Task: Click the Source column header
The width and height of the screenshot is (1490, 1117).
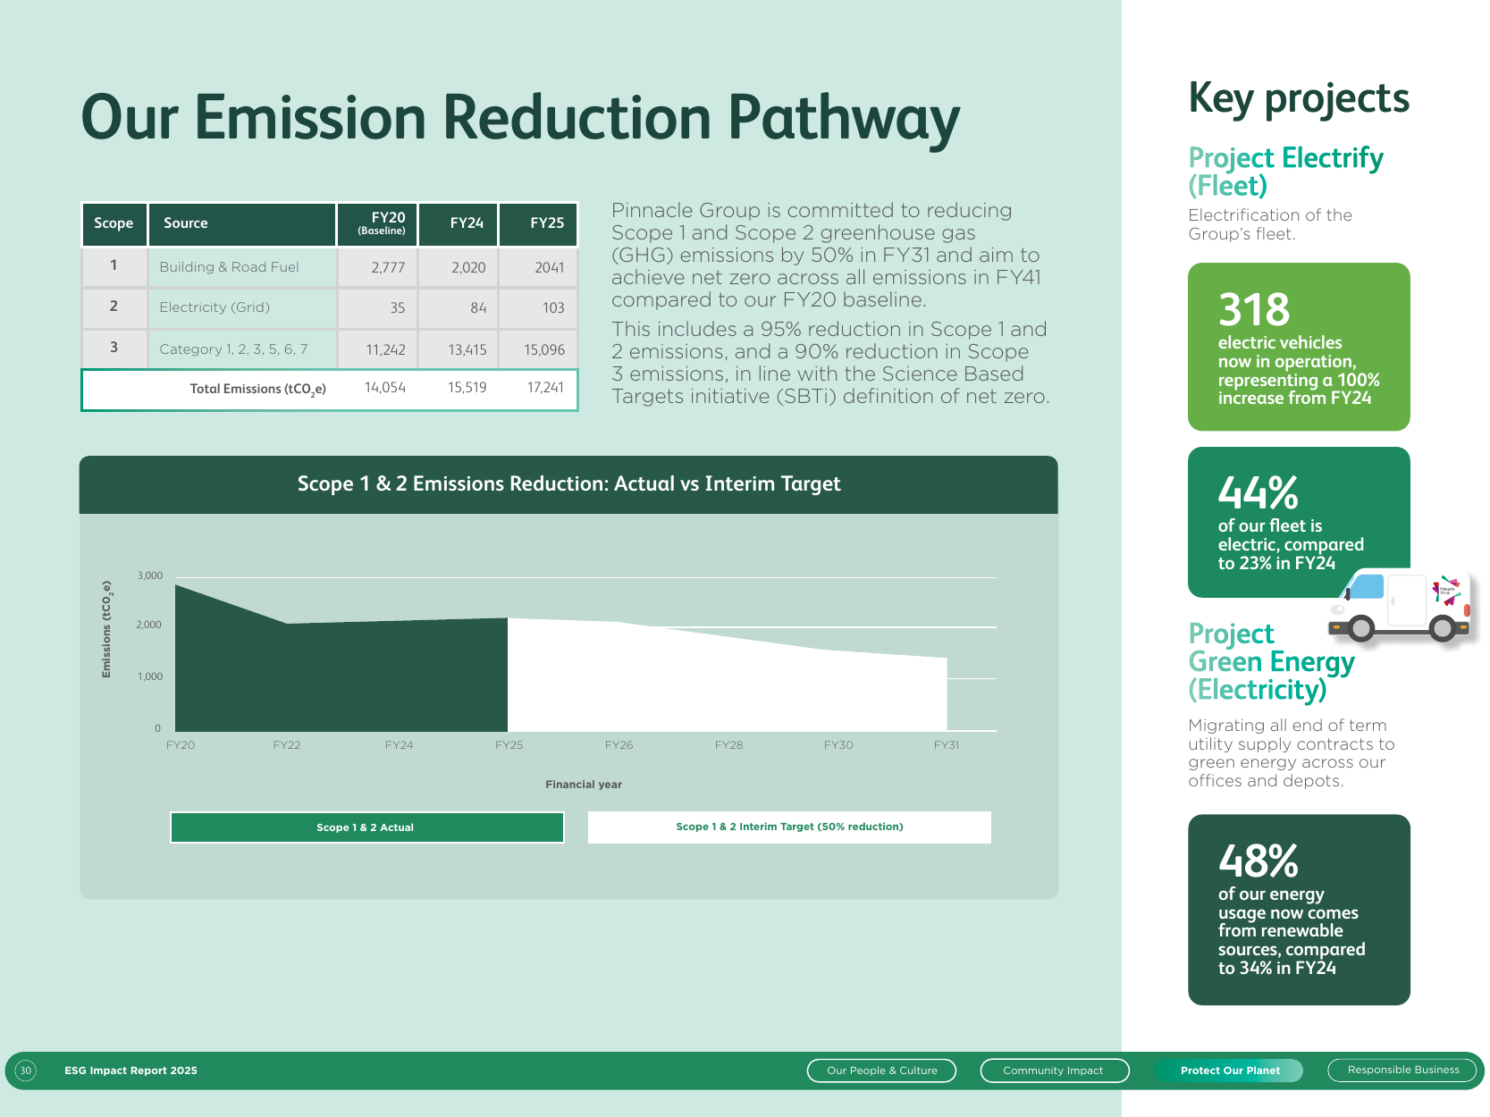Action: click(x=241, y=224)
